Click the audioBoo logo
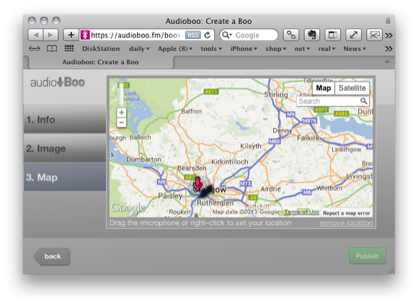 point(58,82)
